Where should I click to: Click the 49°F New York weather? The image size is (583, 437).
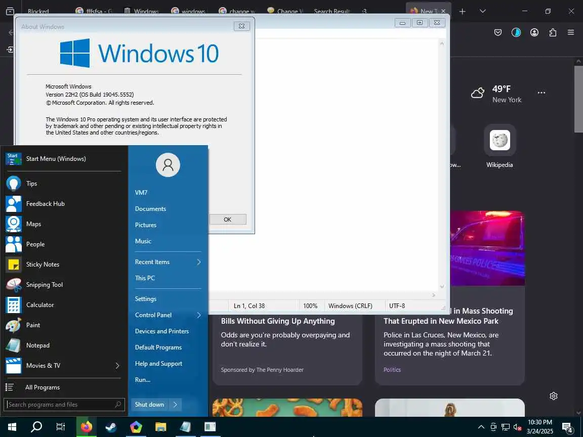click(496, 94)
